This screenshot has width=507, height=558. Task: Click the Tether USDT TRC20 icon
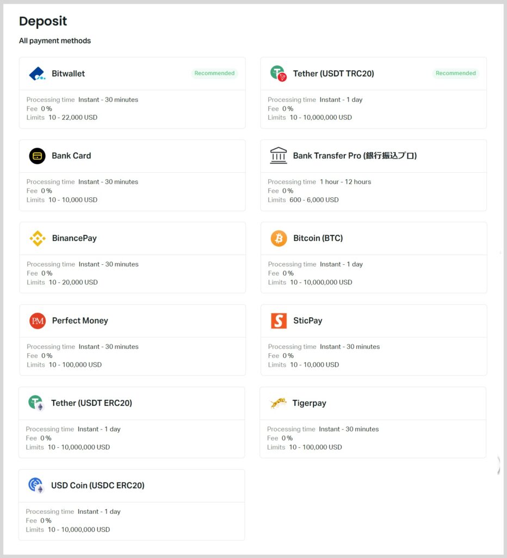point(279,74)
